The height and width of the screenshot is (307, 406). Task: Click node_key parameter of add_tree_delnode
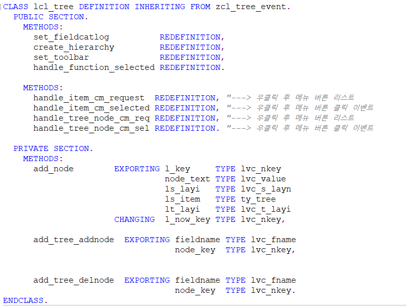click(x=195, y=290)
